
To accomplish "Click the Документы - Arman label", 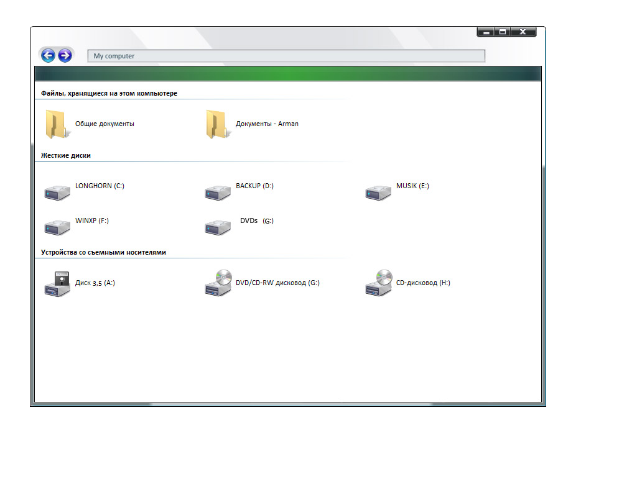I will [267, 124].
